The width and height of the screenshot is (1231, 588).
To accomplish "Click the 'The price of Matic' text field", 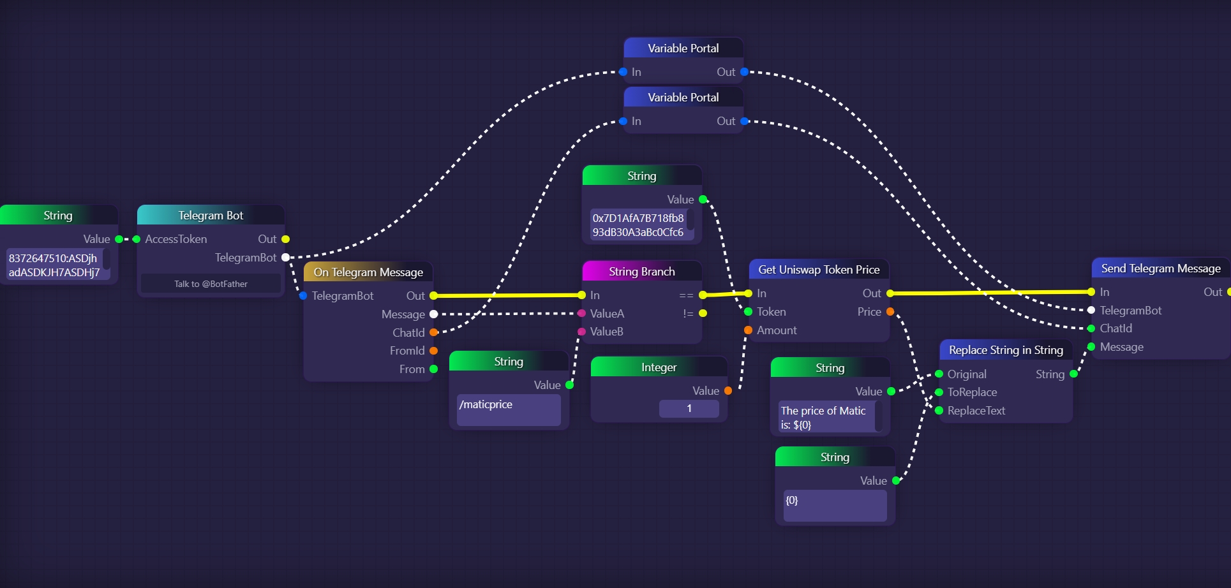I will coord(825,418).
